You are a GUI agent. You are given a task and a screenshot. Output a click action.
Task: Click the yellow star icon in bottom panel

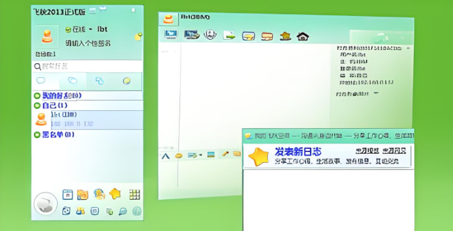pyautogui.click(x=115, y=194)
